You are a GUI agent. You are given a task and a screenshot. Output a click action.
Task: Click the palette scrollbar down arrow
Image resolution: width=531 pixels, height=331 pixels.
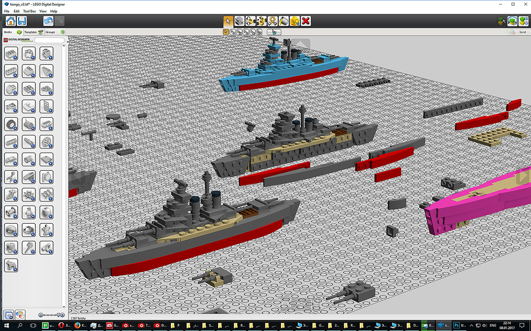click(64, 307)
